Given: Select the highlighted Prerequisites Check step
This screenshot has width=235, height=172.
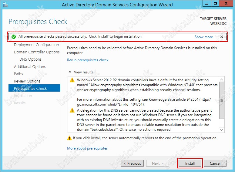Looking at the screenshot, I should (x=35, y=88).
